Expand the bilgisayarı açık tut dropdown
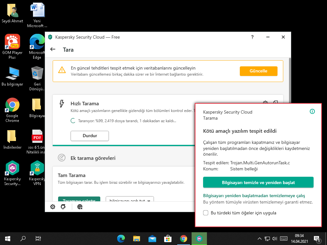This screenshot has width=327, height=245. point(130,199)
